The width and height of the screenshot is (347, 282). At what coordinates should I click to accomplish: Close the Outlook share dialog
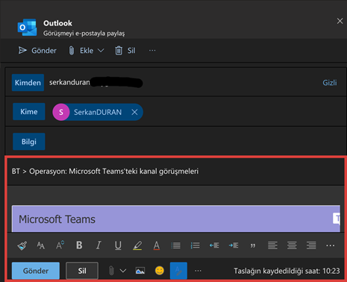click(340, 21)
